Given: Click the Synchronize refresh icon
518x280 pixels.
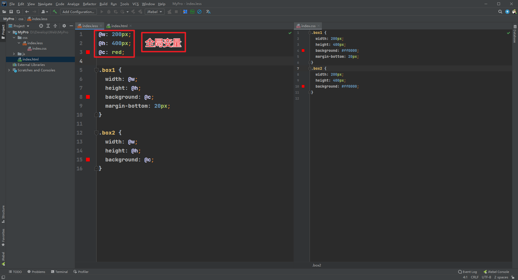Looking at the screenshot, I should tap(18, 12).
